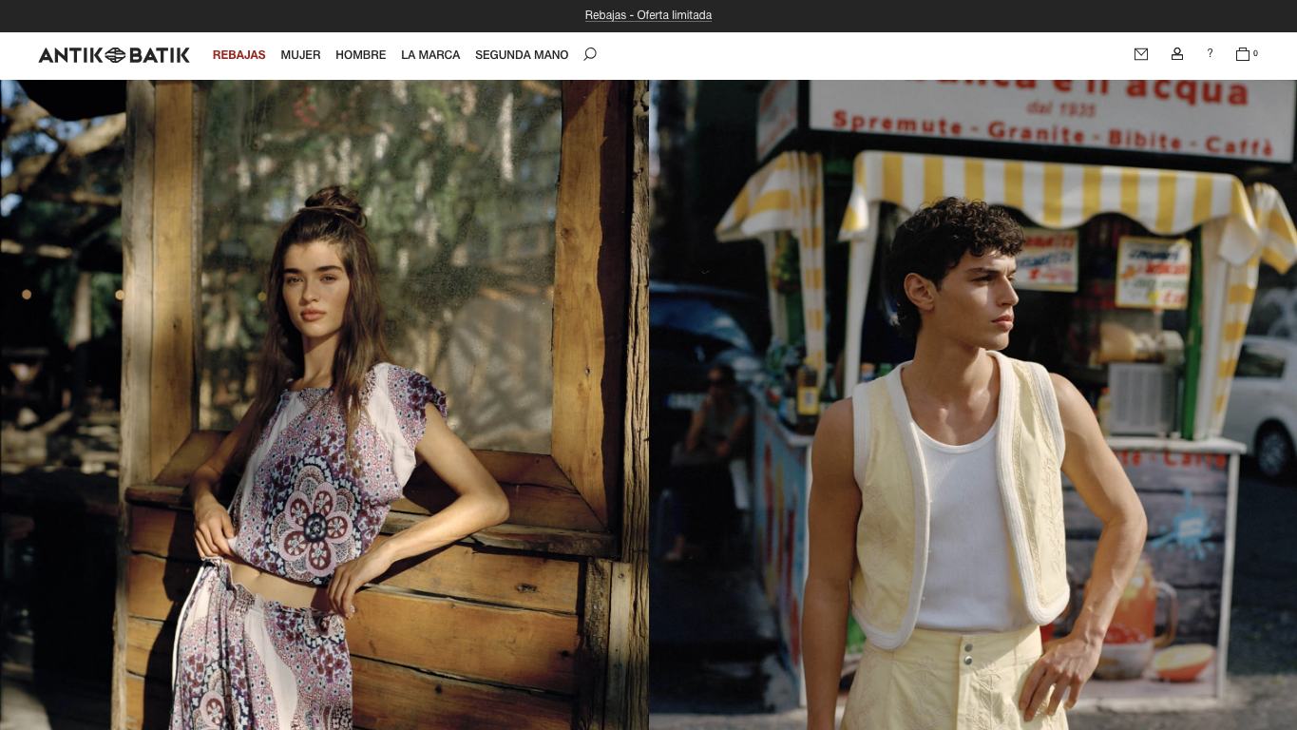The width and height of the screenshot is (1297, 730).
Task: Go to the ANTIK text of the logo
Action: pyautogui.click(x=70, y=55)
